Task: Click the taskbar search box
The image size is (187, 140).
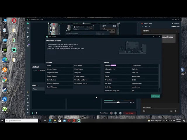Action: [x=21, y=120]
